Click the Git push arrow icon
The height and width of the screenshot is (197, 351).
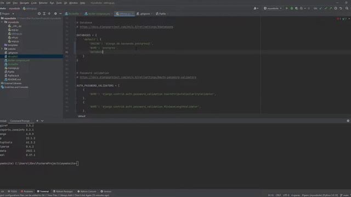coord(331,8)
